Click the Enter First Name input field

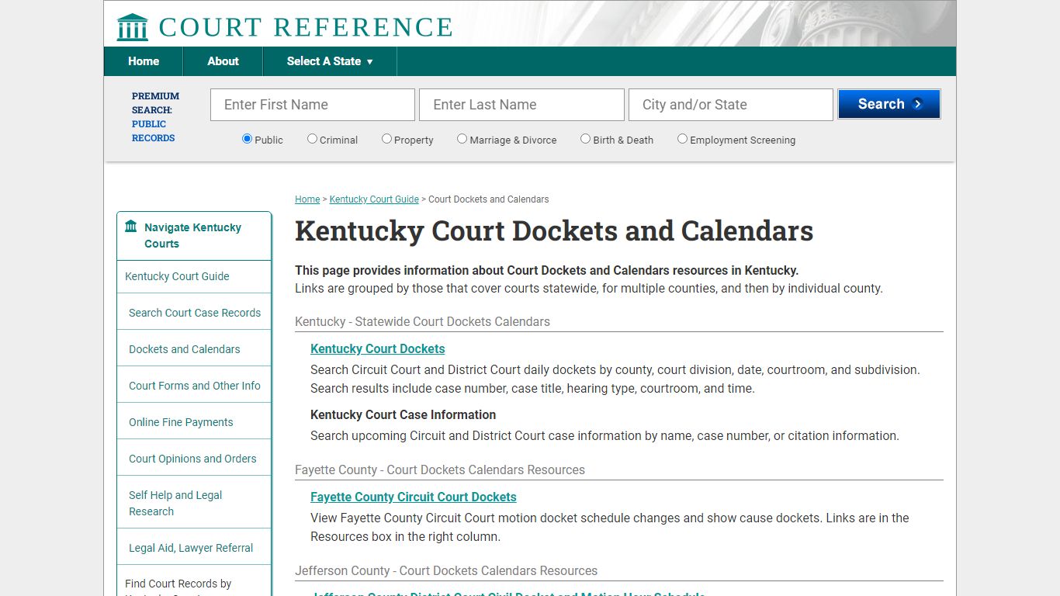coord(312,104)
